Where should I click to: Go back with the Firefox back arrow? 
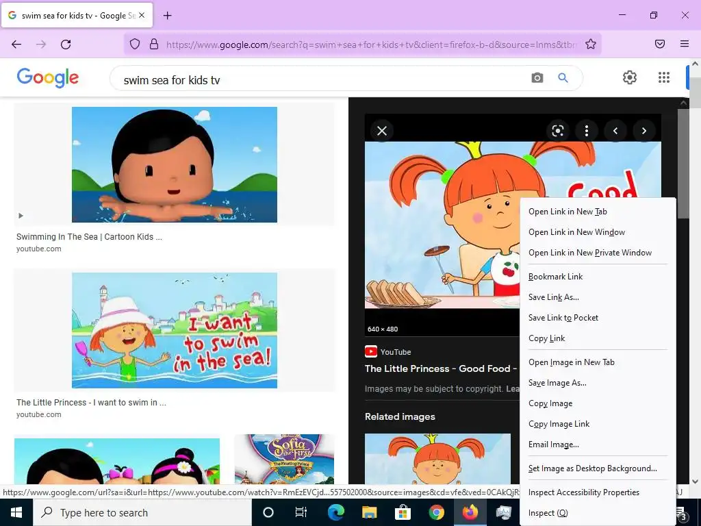[16, 45]
